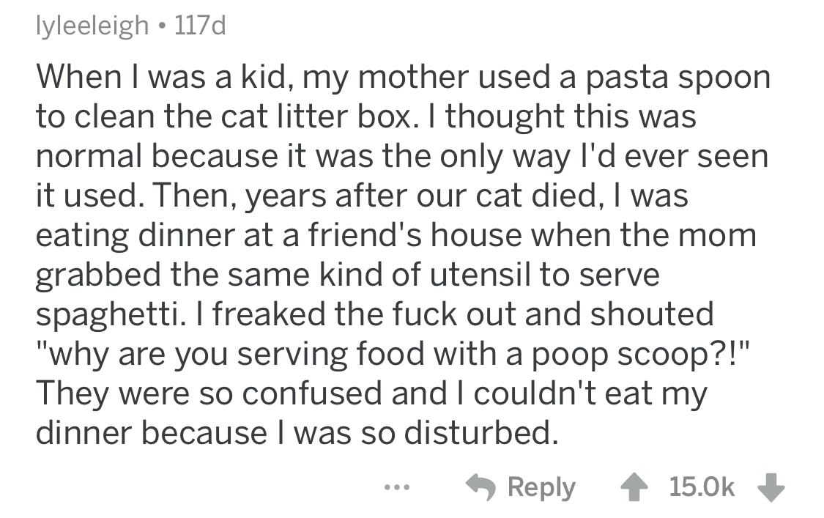Click the first line mentioning pasta spoon
The width and height of the screenshot is (824, 518).
pyautogui.click(x=403, y=77)
